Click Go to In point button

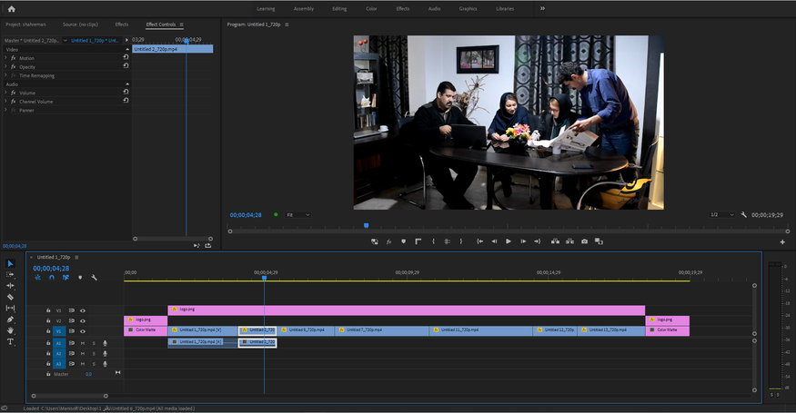479,241
